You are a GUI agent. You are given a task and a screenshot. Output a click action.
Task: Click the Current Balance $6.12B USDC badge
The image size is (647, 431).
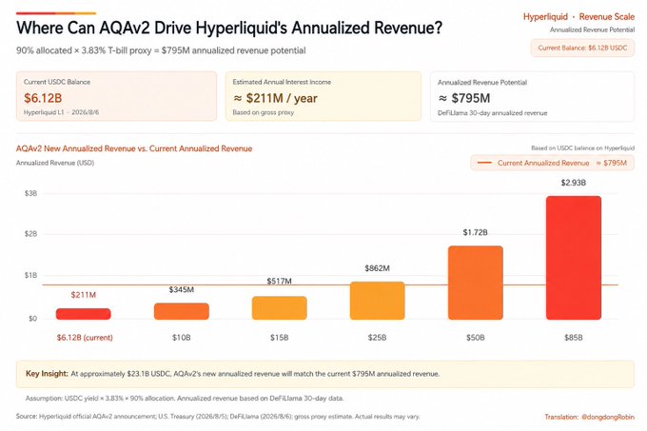pyautogui.click(x=582, y=48)
